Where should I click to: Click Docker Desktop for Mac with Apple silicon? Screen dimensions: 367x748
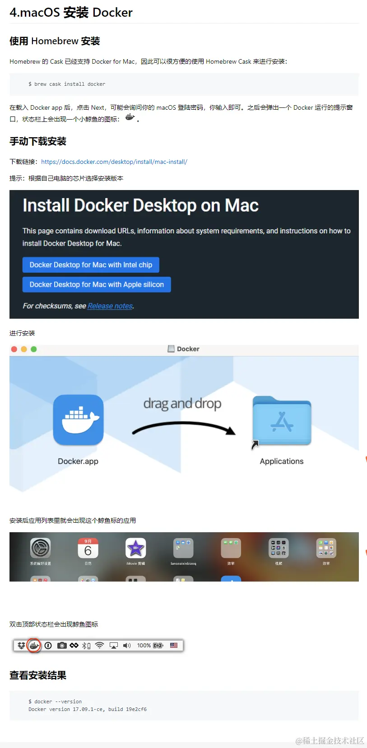pos(97,285)
